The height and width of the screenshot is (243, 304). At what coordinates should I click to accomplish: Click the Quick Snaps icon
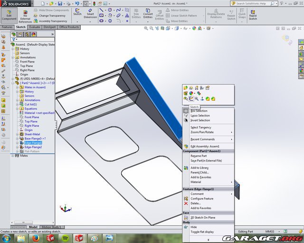pyautogui.click(x=242, y=15)
